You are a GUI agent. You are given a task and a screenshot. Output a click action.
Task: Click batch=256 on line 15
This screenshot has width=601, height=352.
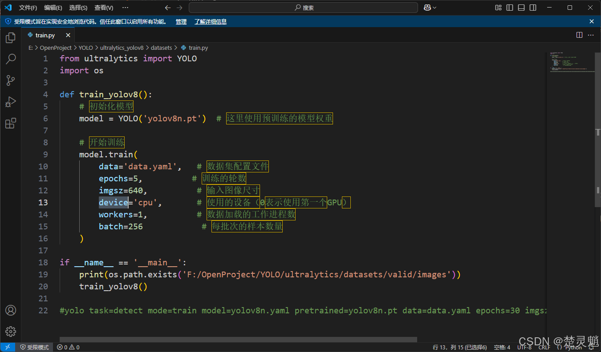[121, 226]
